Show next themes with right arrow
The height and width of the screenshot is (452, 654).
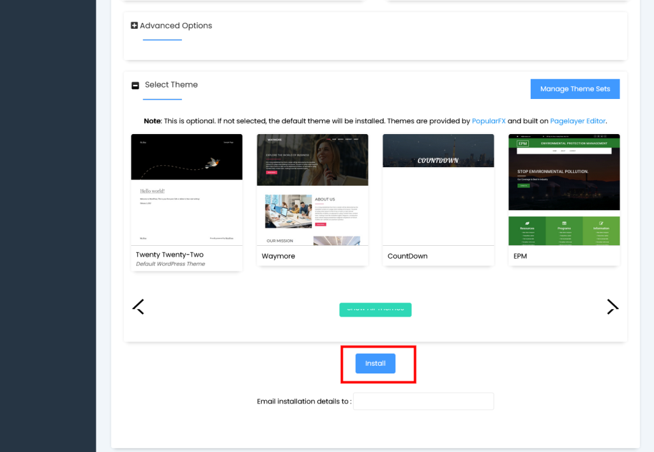point(612,306)
